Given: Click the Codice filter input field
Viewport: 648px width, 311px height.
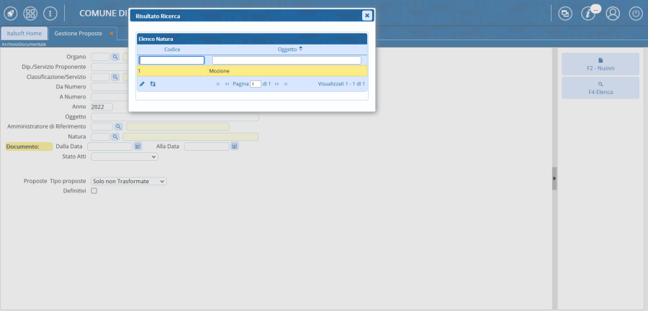Looking at the screenshot, I should (x=171, y=60).
